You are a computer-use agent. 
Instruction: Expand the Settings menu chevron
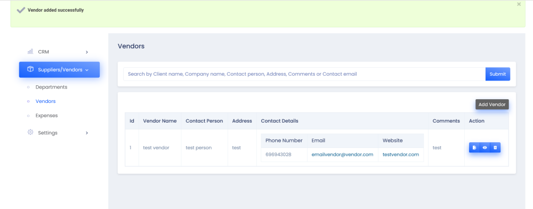pos(87,133)
